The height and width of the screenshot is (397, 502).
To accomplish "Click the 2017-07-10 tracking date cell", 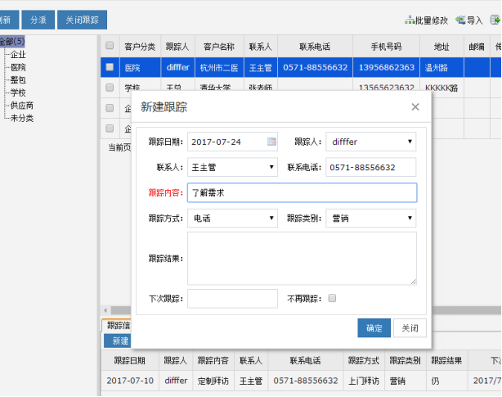I will click(x=130, y=381).
